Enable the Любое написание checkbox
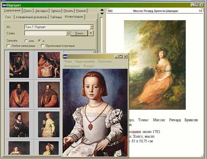 coord(8,46)
